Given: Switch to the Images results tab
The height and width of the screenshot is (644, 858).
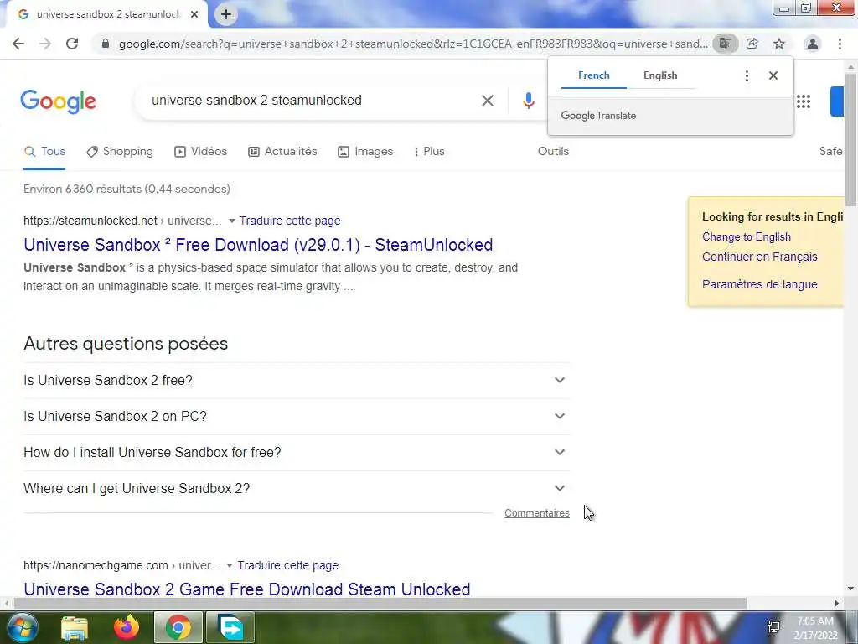Looking at the screenshot, I should (365, 152).
